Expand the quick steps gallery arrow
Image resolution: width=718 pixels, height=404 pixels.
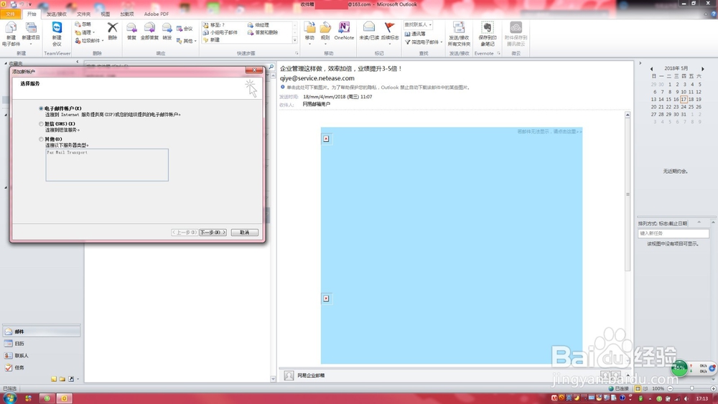tap(295, 40)
